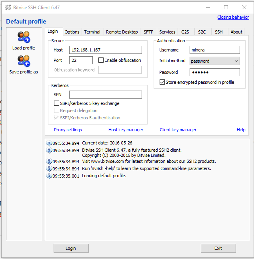Switch to the Options tab
Viewport: 254px width, 259px height.
[x=72, y=32]
